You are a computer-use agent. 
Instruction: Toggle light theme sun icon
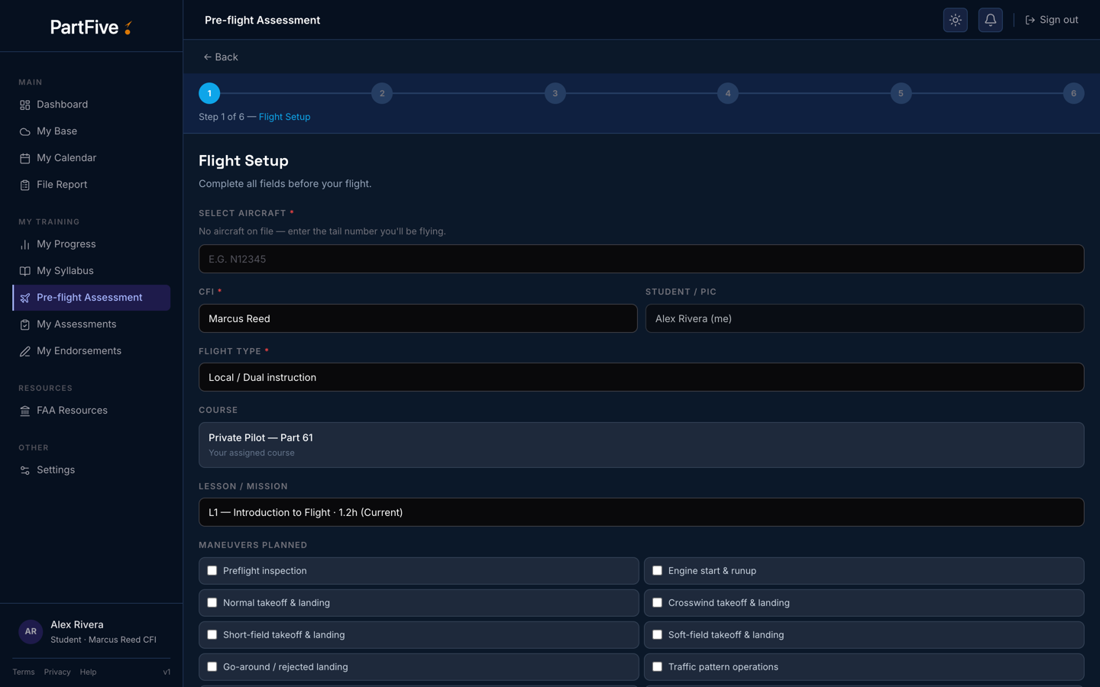point(955,20)
